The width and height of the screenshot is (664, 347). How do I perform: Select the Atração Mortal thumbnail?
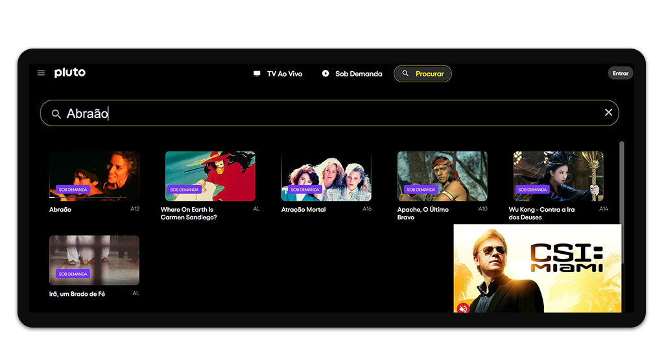click(326, 175)
